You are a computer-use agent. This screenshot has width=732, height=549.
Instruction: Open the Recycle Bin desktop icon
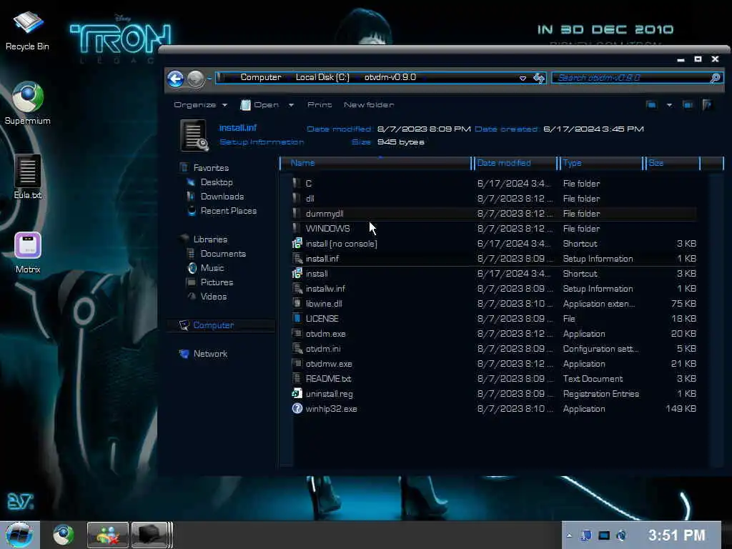pyautogui.click(x=27, y=30)
